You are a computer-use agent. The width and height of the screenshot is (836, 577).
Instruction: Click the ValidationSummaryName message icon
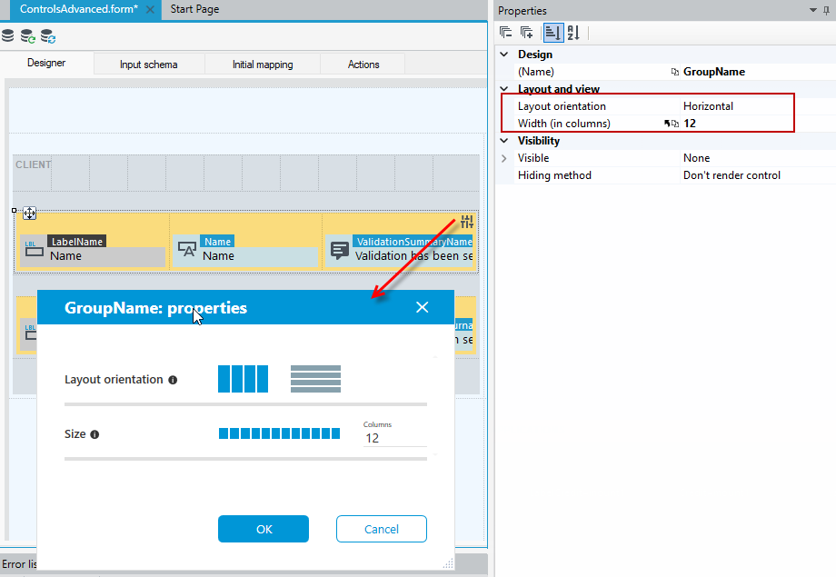click(340, 250)
